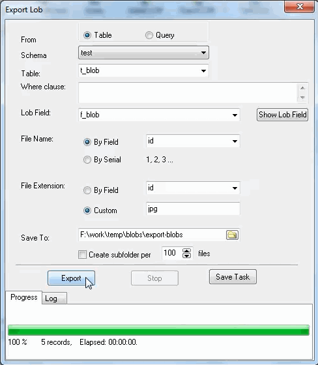The image size is (318, 365).
Task: Increase subfolder file count with up arrow
Action: tap(187, 251)
